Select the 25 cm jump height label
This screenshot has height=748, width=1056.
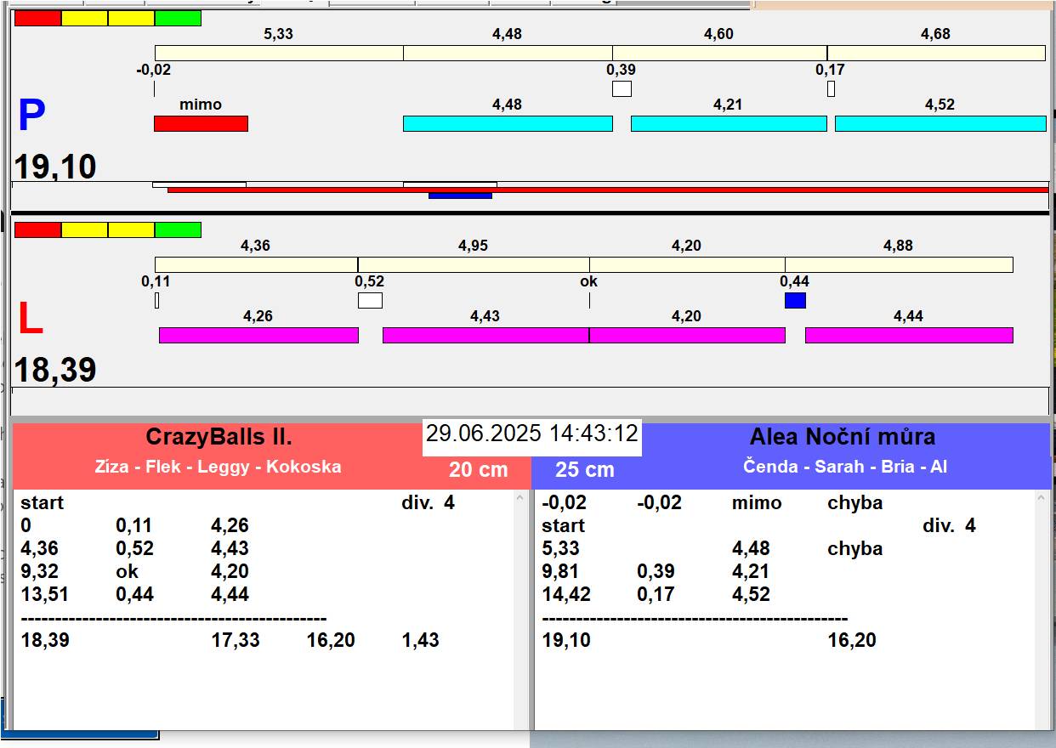point(584,469)
